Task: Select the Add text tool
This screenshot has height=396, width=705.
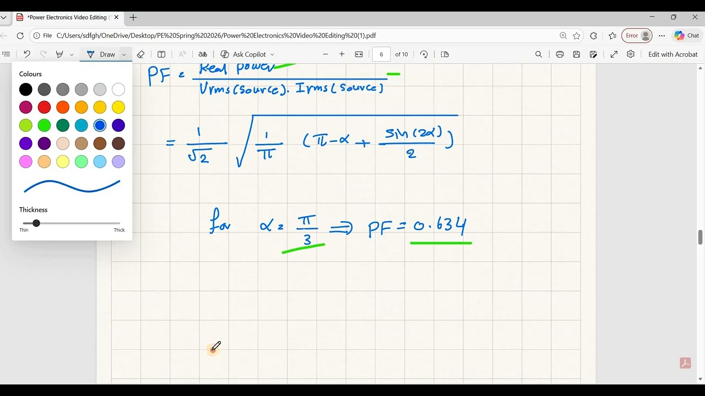Action: pos(161,54)
